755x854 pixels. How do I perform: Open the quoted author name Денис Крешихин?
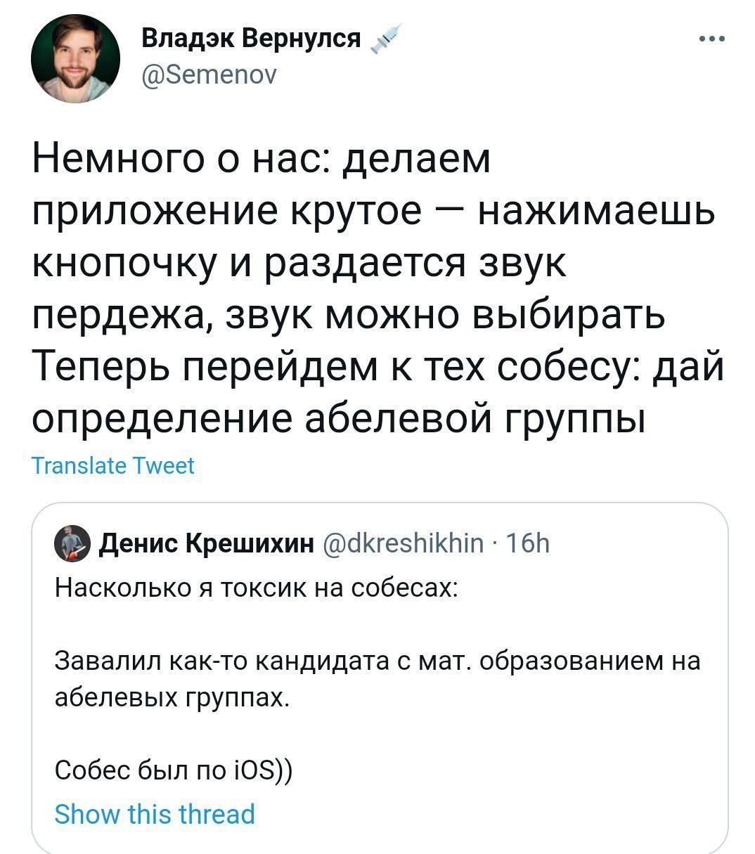[x=207, y=543]
